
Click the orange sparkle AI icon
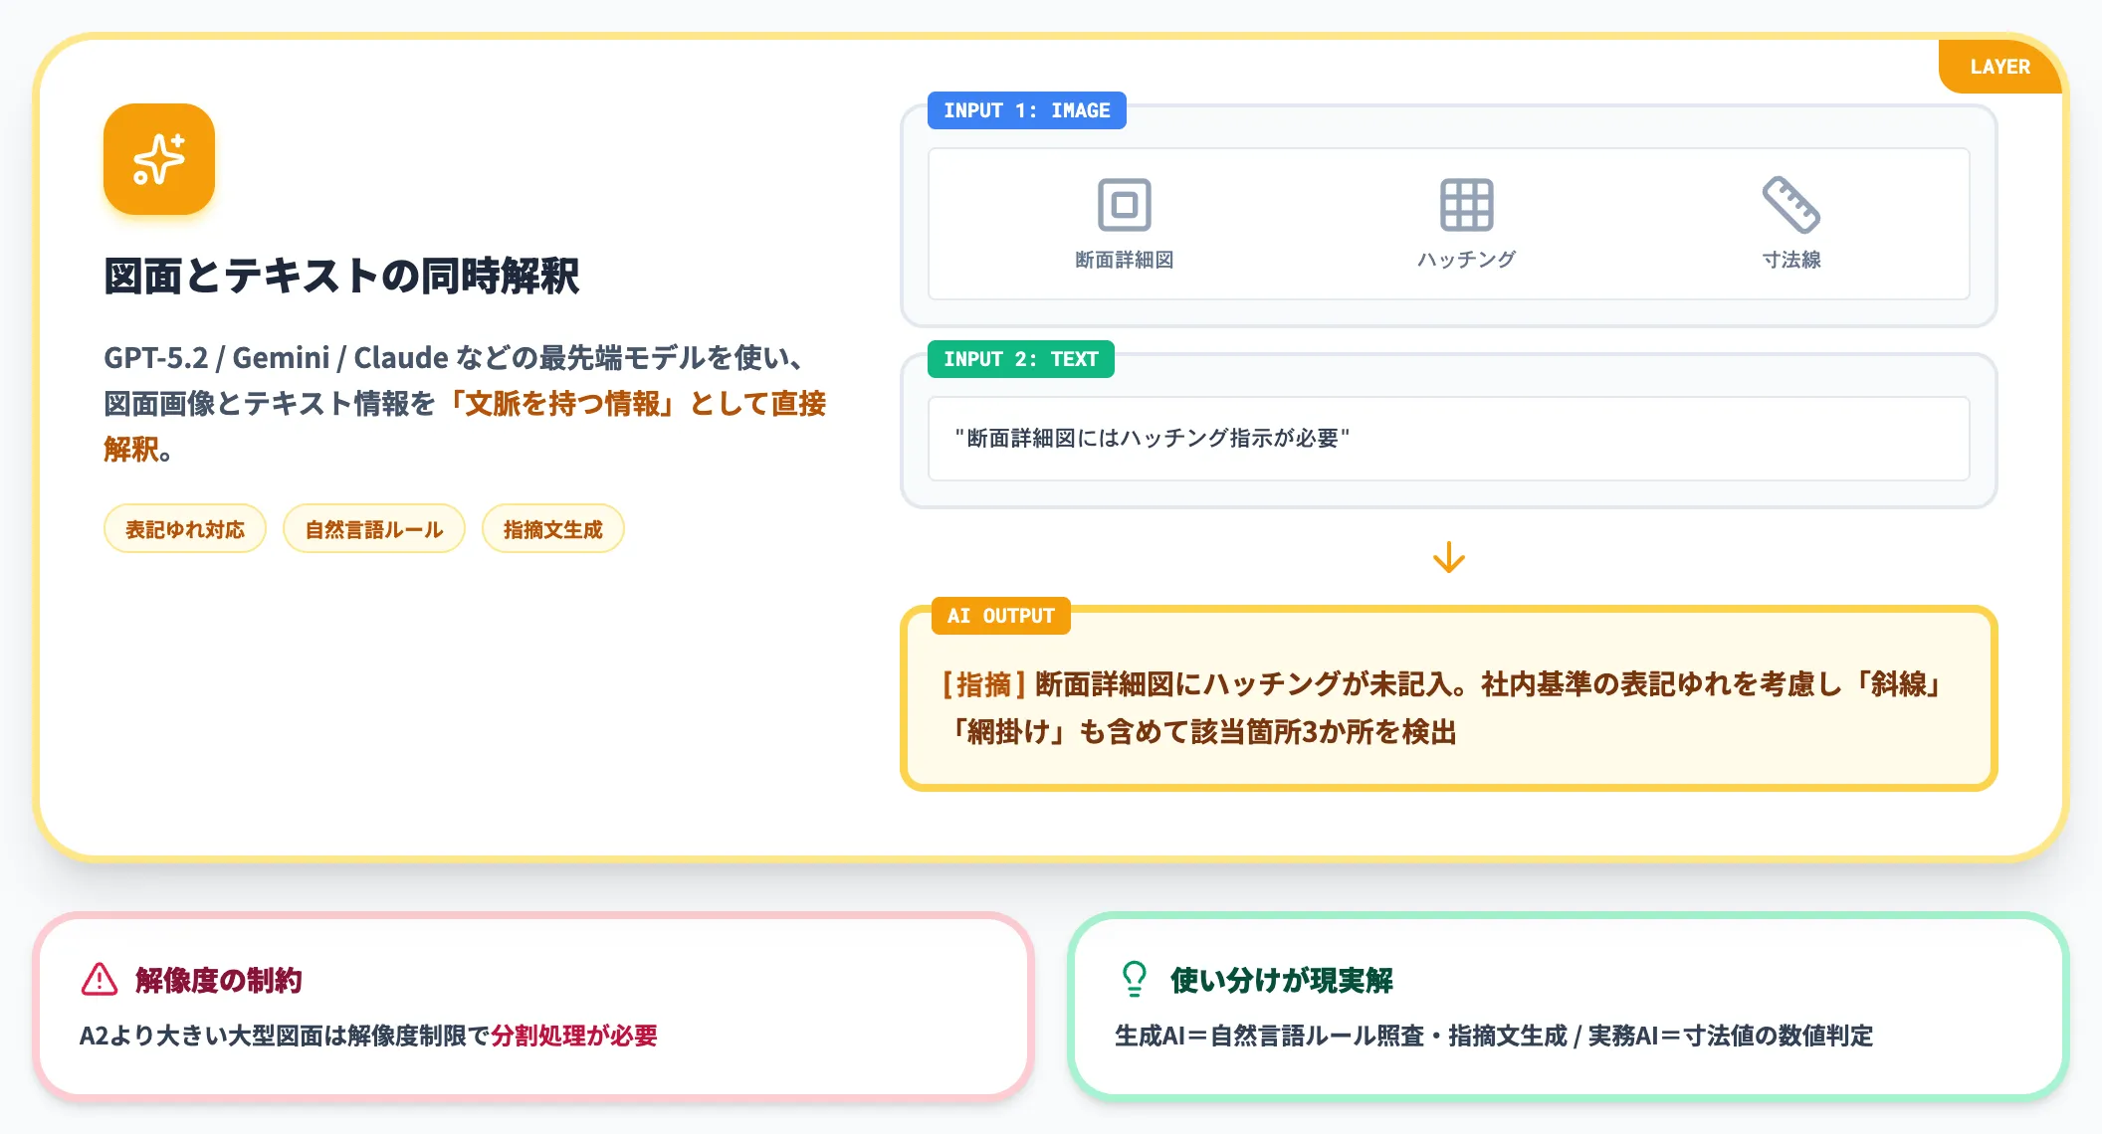(159, 159)
